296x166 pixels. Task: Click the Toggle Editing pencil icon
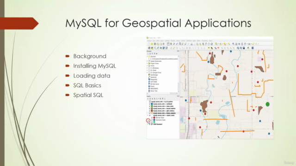[174, 48]
